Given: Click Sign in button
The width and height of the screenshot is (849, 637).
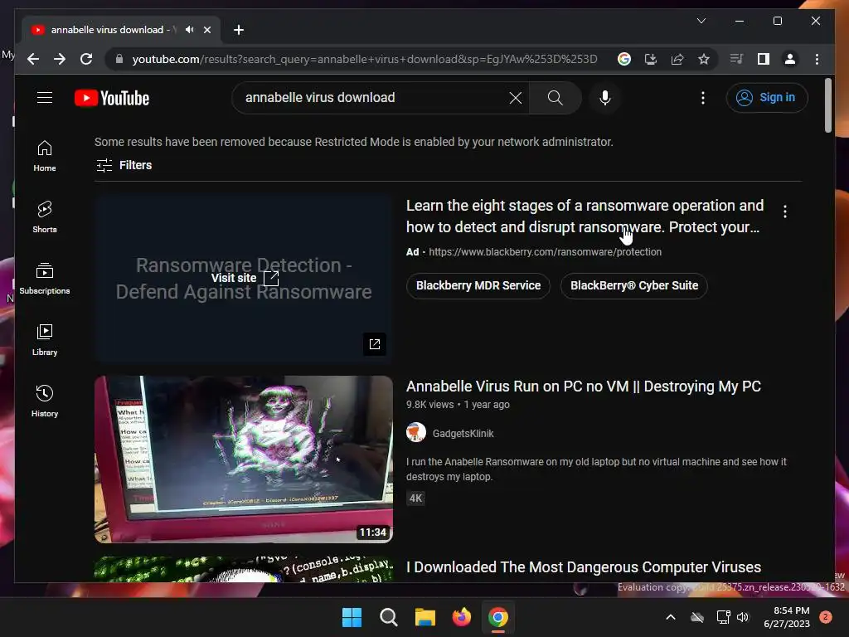Looking at the screenshot, I should [767, 98].
